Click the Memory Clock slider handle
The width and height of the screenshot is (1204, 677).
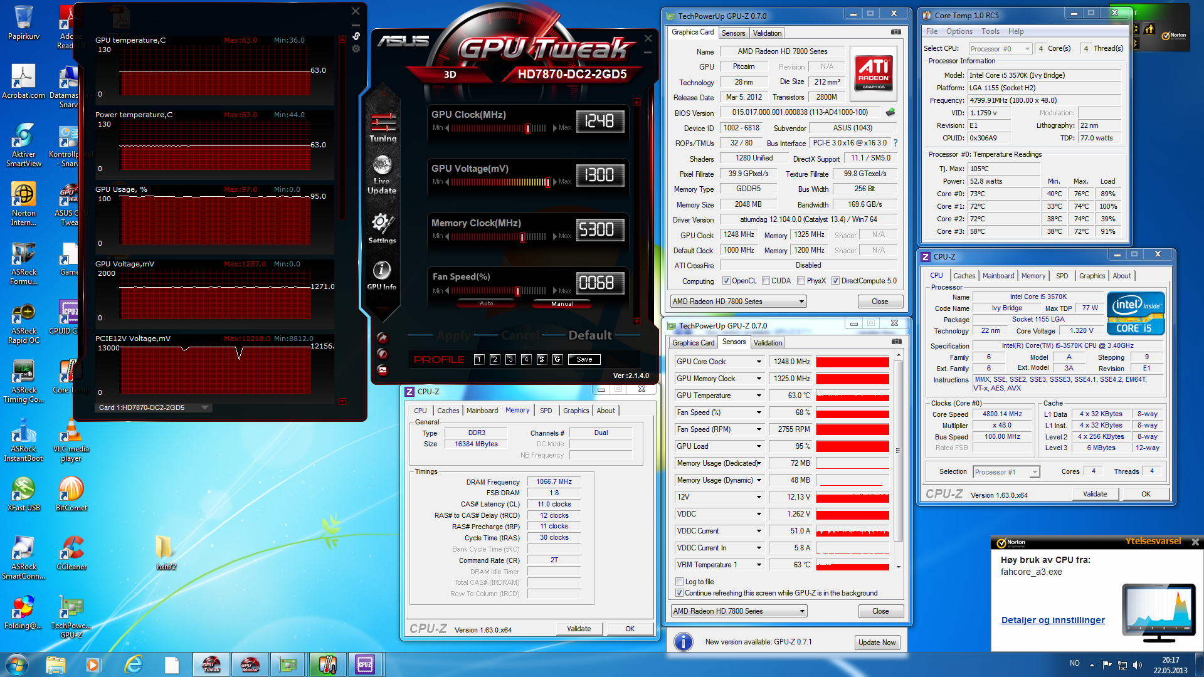pyautogui.click(x=522, y=236)
